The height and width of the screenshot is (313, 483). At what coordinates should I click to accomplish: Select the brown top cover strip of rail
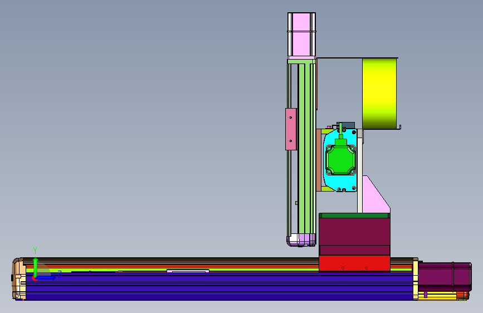(171, 260)
